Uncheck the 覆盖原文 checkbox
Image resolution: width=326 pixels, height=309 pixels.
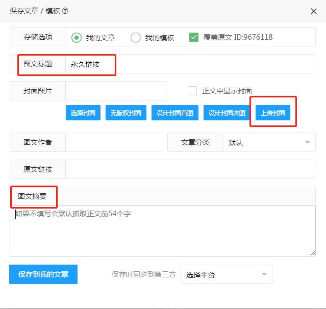(193, 37)
